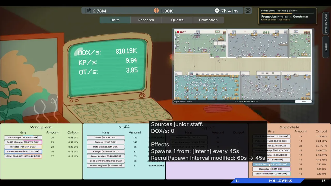Hire a Data Clerk
This screenshot has height=186, width=331.
[106, 147]
